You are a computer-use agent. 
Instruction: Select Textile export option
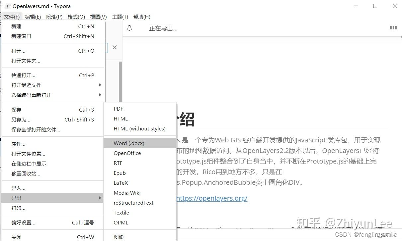point(140,213)
